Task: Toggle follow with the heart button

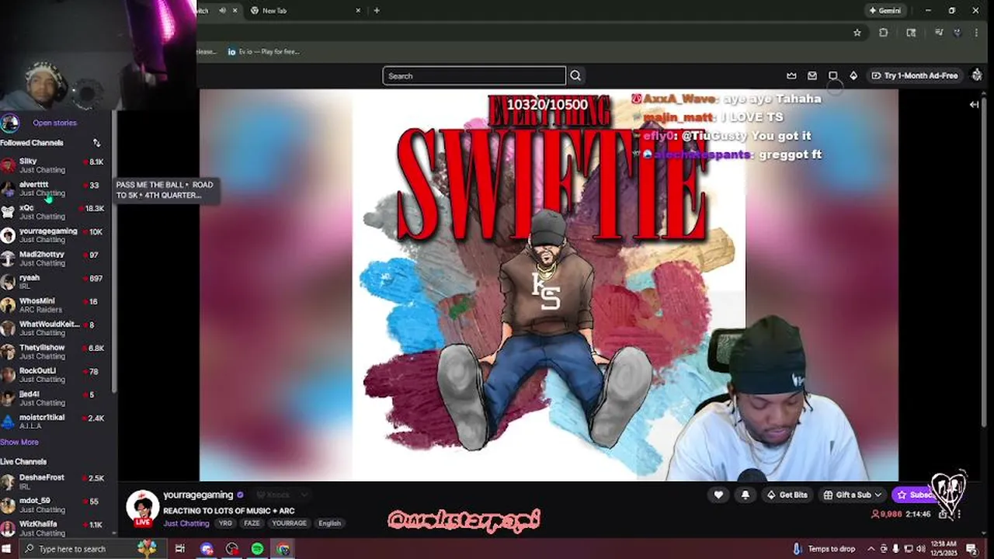Action: [x=718, y=495]
